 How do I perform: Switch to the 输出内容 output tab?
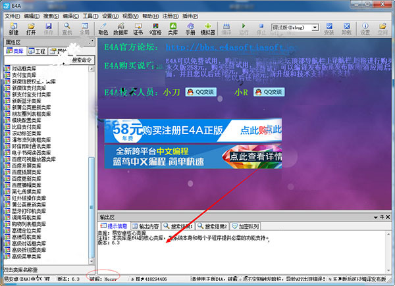pos(146,226)
